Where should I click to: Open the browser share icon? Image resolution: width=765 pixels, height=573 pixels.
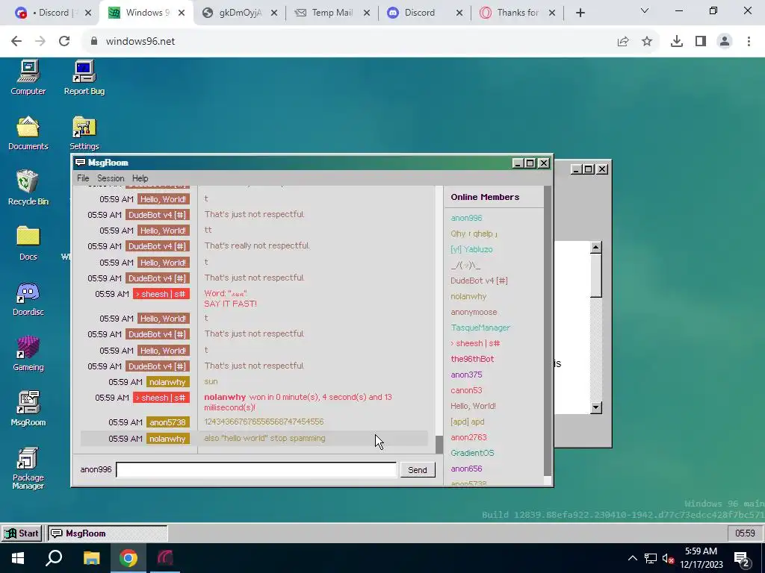(623, 42)
